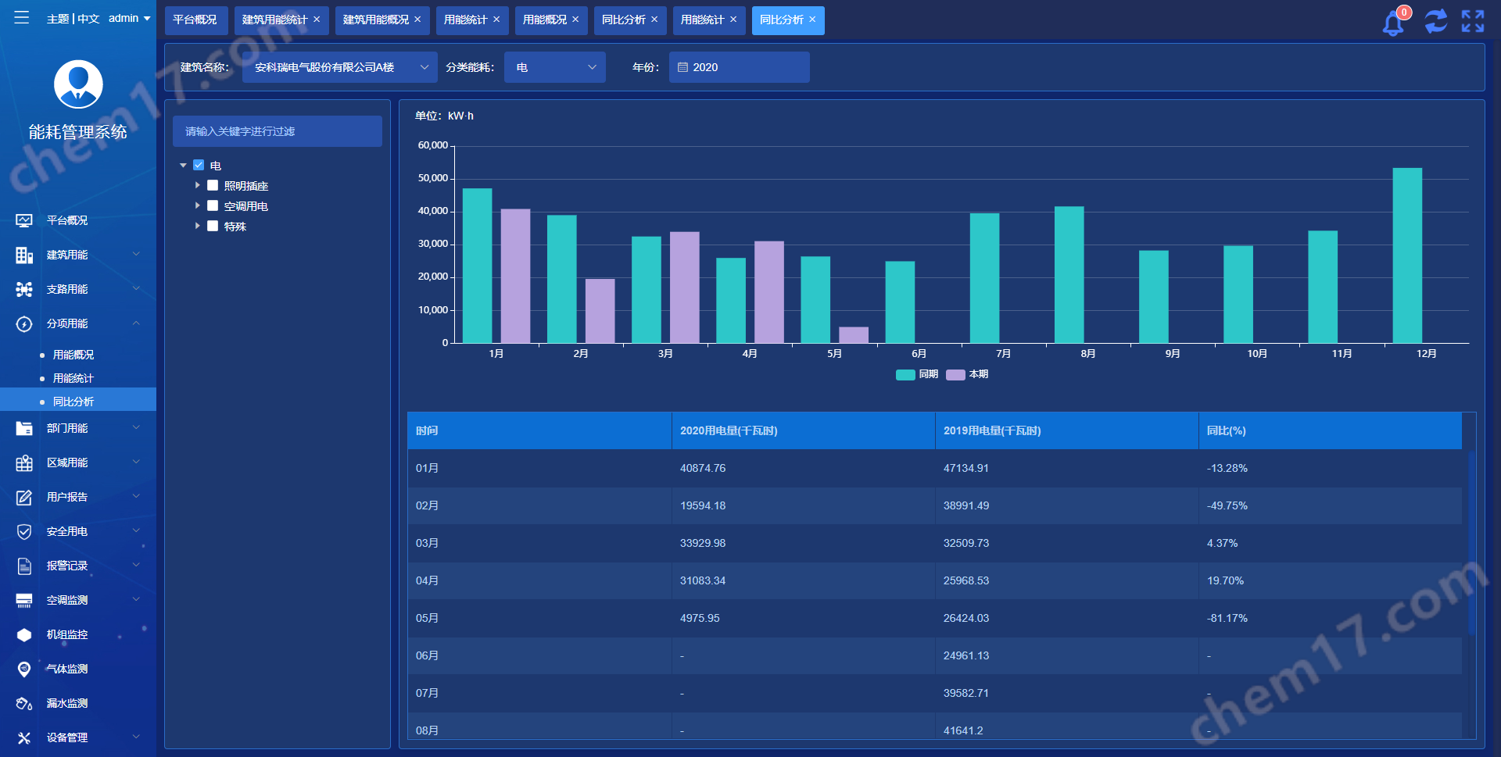Screen dimensions: 1501x757
Task: Click the keyword filter input field
Action: click(x=278, y=131)
